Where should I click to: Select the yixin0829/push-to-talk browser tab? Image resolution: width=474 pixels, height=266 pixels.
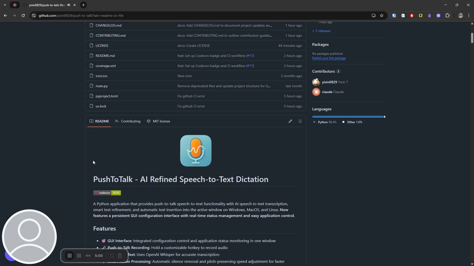click(50, 5)
